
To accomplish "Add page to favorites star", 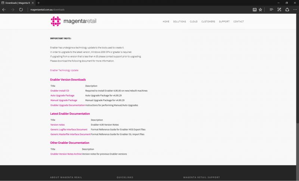I will 261,10.
